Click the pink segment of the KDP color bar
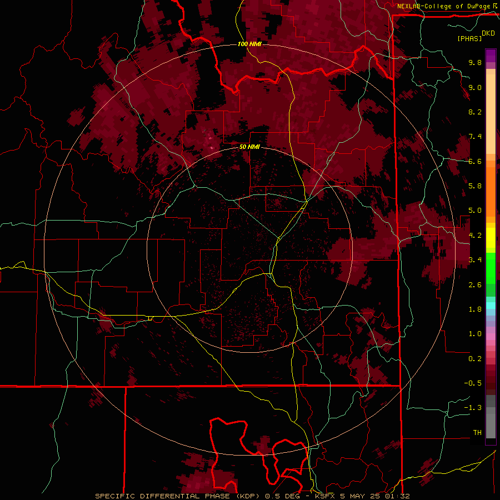500x500 pixels. (491, 337)
